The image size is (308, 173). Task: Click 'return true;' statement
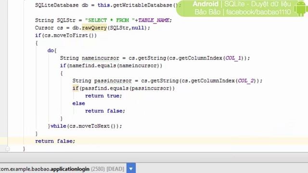(103, 96)
